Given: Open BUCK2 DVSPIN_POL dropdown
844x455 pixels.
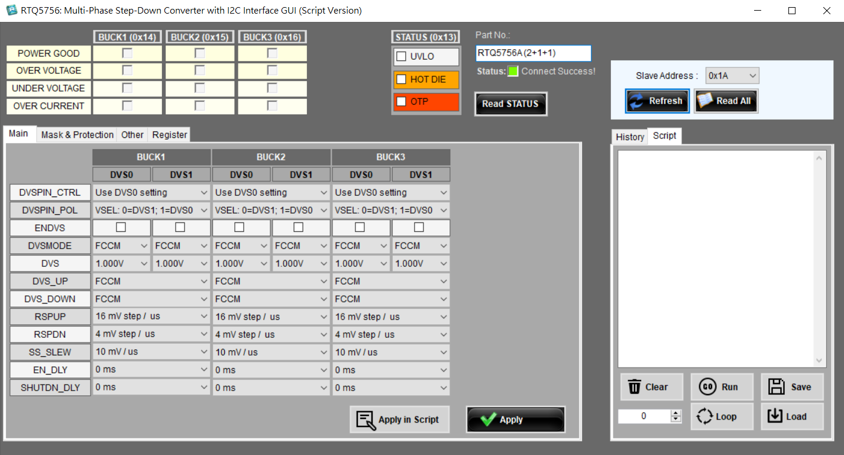Looking at the screenshot, I should point(271,210).
